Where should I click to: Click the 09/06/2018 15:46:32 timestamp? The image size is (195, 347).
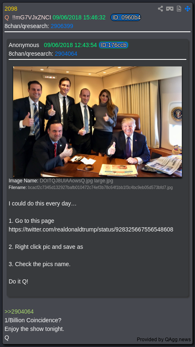tap(79, 17)
